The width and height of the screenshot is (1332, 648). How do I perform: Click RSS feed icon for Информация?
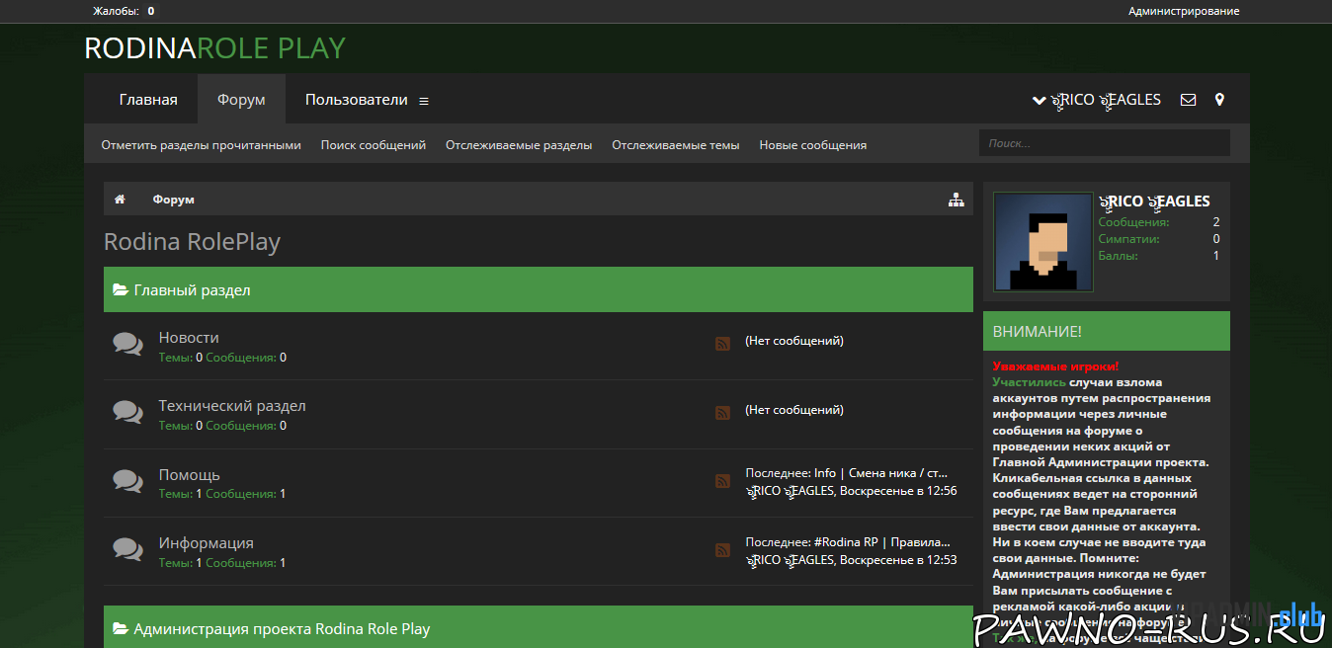(722, 549)
